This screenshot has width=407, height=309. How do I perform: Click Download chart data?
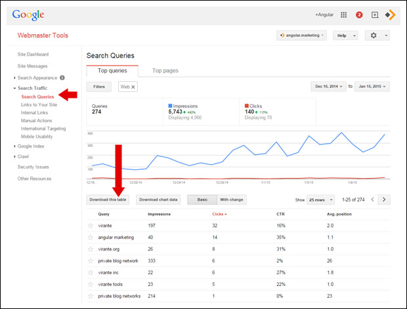[x=158, y=199]
